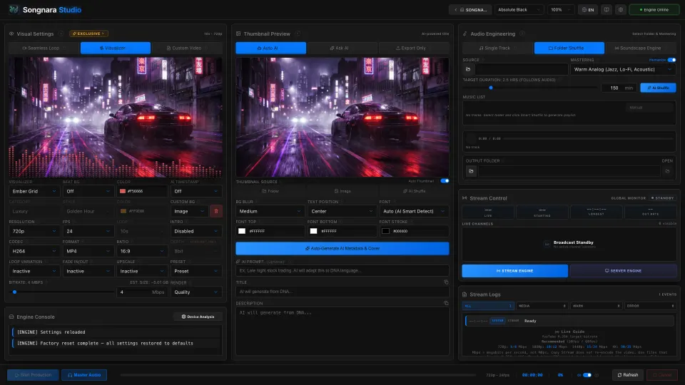Click the Visual Settings eye icon
The image size is (685, 385).
(11, 34)
